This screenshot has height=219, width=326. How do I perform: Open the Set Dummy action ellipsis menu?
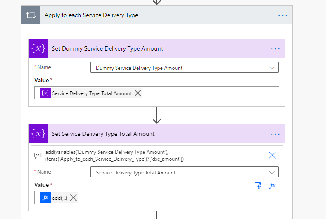[x=275, y=49]
